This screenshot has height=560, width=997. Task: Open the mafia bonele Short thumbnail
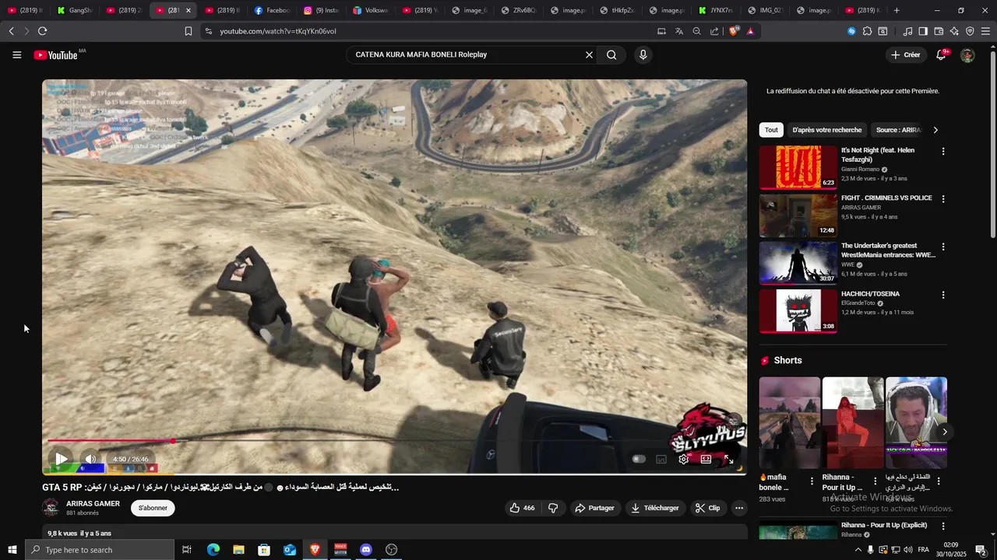coord(790,423)
